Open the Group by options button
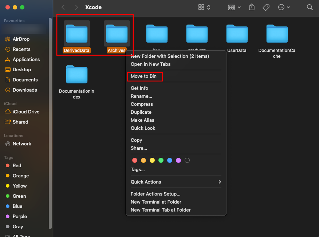This screenshot has height=237, width=319. coord(235,7)
